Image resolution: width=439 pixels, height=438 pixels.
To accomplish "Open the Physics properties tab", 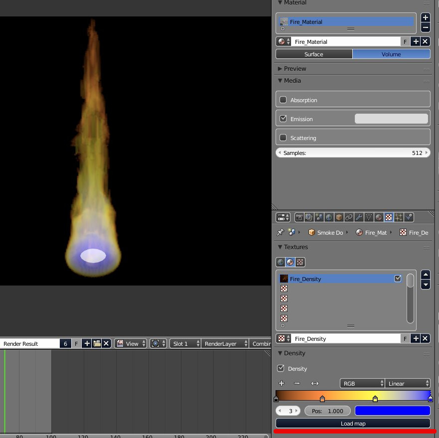I will pyautogui.click(x=409, y=217).
